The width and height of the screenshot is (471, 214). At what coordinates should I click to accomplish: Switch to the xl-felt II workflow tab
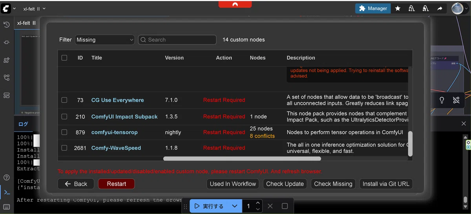(x=26, y=23)
